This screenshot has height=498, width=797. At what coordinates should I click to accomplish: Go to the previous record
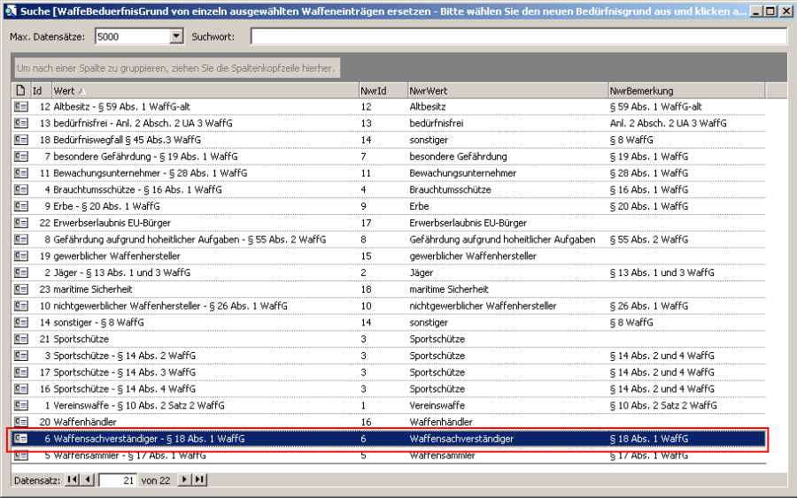87,479
